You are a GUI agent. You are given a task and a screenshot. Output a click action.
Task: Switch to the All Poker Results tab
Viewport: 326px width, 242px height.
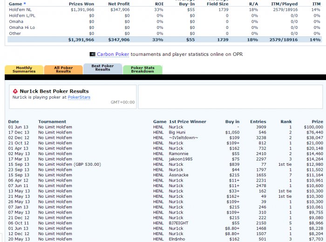click(63, 70)
